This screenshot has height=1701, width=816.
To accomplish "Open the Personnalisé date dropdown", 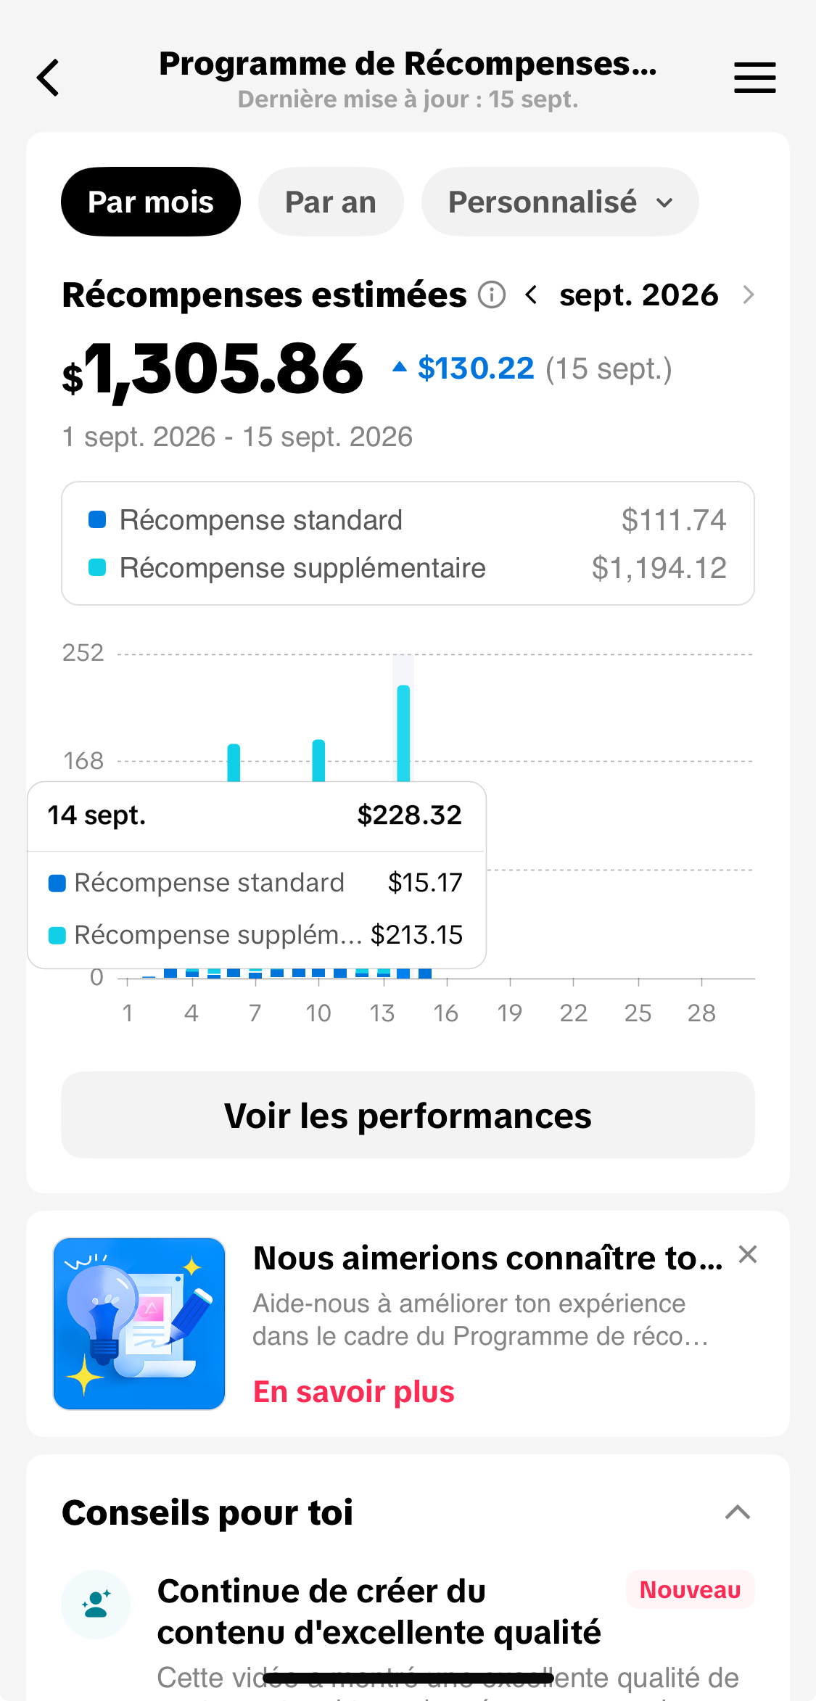I will 560,202.
